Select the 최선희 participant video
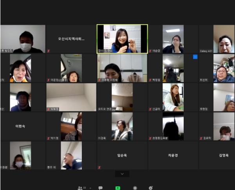The width and height of the screenshot is (235, 190). 224,68
